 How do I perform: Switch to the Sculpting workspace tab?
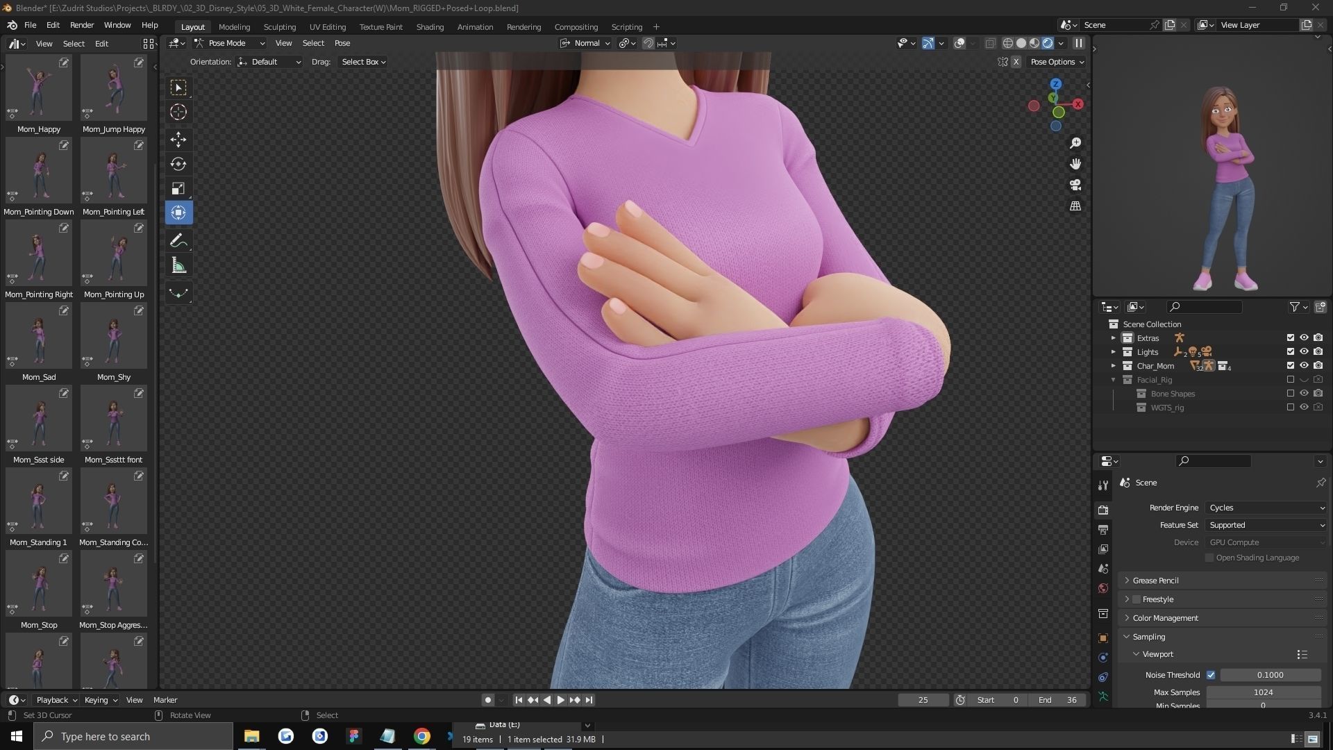tap(280, 27)
